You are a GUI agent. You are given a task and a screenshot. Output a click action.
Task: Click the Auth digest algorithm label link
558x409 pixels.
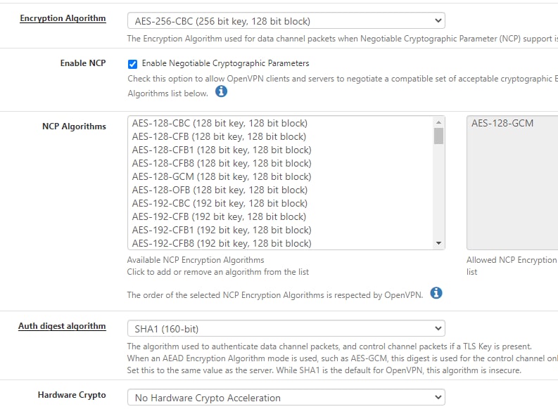62,326
